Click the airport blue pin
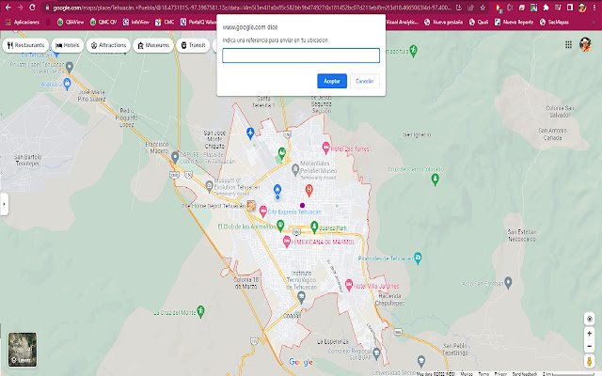 pyautogui.click(x=250, y=133)
